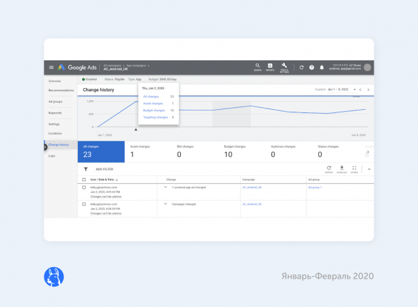Click the collapse panel handle on left sidebar
This screenshot has width=418, height=307.
click(45, 147)
